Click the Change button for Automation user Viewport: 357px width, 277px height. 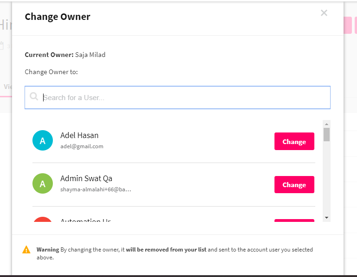click(294, 220)
